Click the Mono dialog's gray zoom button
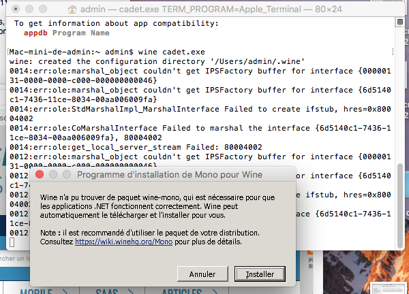This screenshot has height=294, width=409. point(67,174)
